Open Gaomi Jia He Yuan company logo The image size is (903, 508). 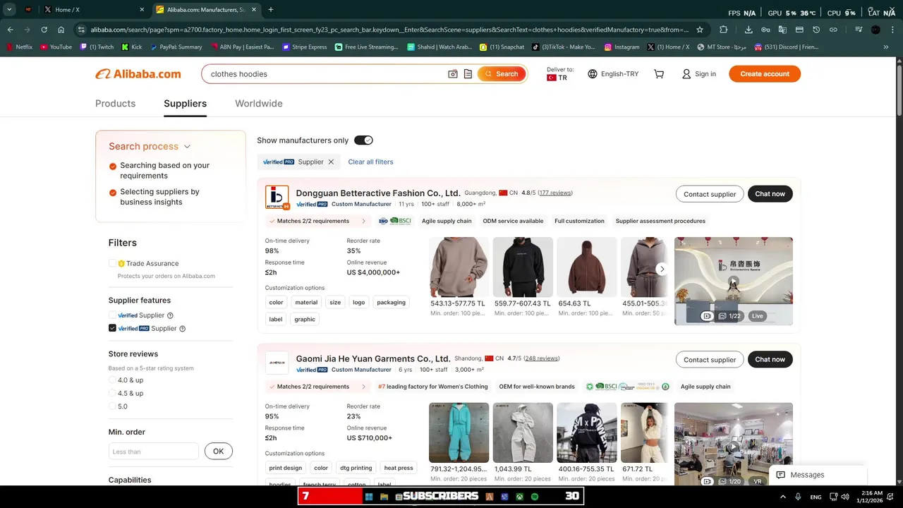tap(277, 363)
